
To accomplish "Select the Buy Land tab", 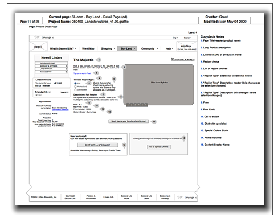I will tap(126, 48).
